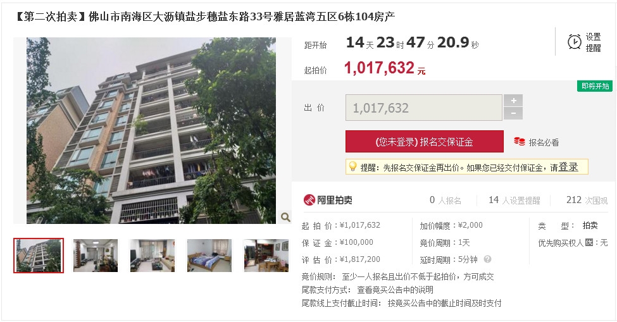Image resolution: width=617 pixels, height=322 pixels.
Task: Select the bedroom thumbnail
Action: click(209, 255)
